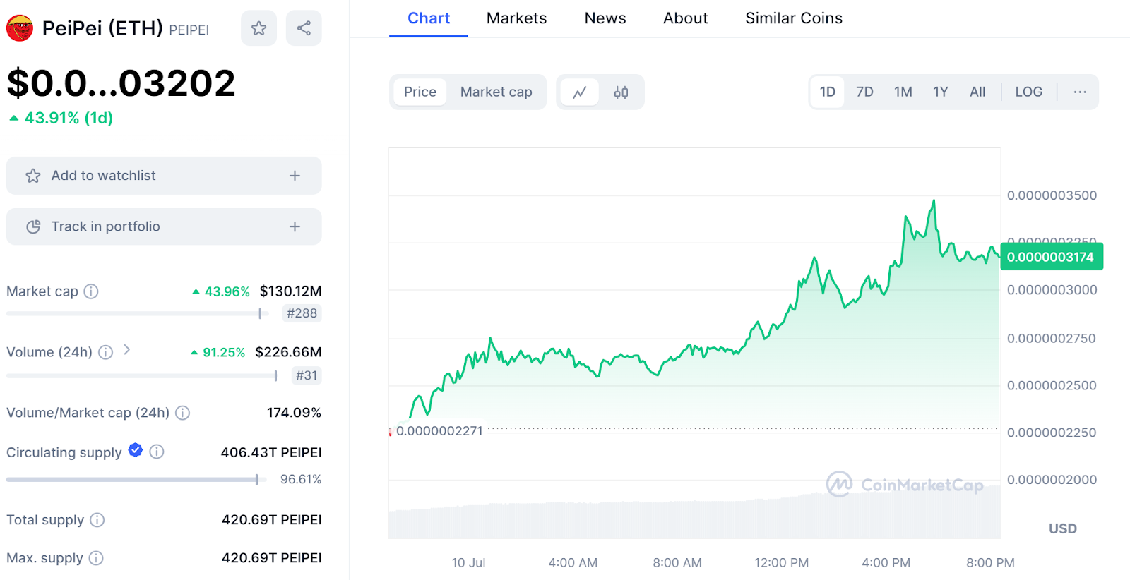
Task: Open the chart more options ellipsis
Action: (x=1080, y=92)
